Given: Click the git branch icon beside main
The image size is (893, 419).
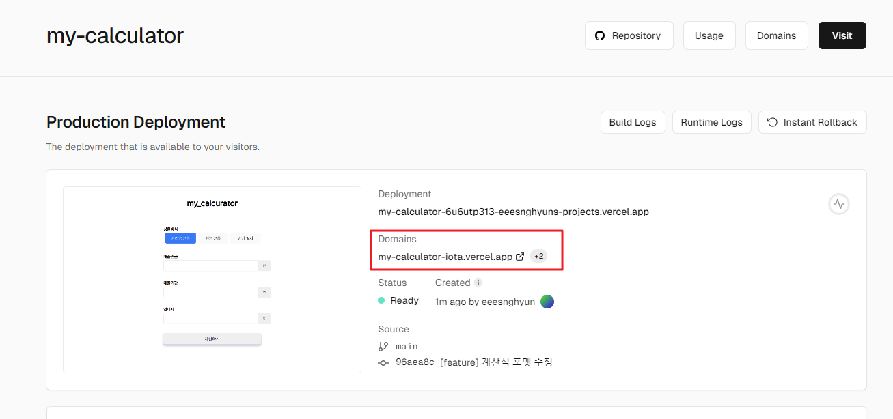Looking at the screenshot, I should (x=383, y=346).
